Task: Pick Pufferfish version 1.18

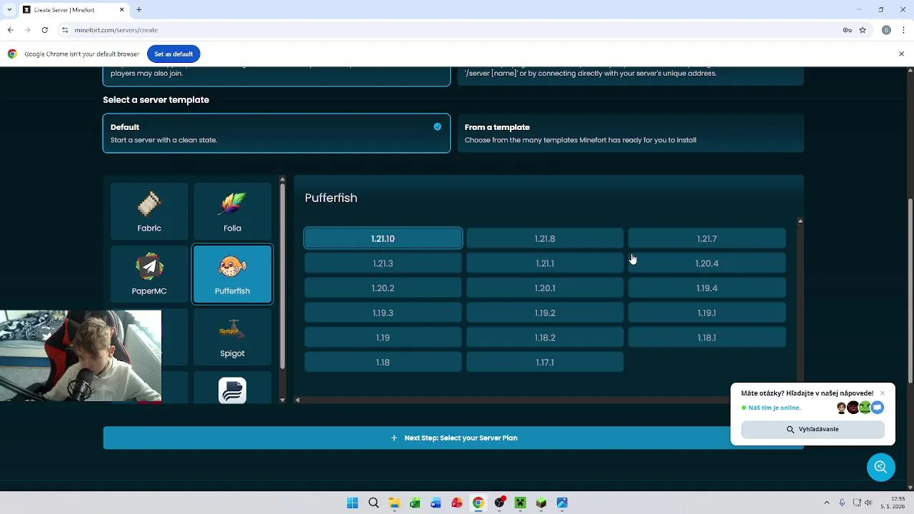Action: (x=383, y=363)
